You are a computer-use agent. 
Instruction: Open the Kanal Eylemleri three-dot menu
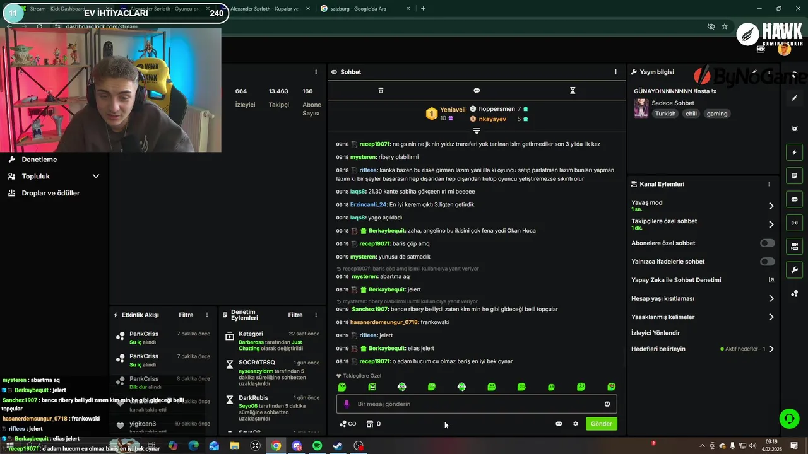tap(769, 184)
